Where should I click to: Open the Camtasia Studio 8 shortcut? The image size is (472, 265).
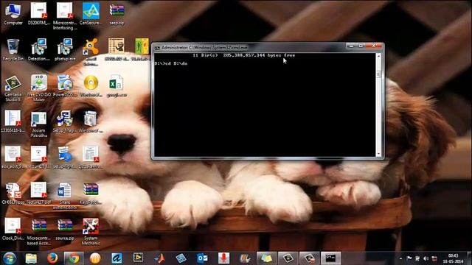(x=13, y=88)
